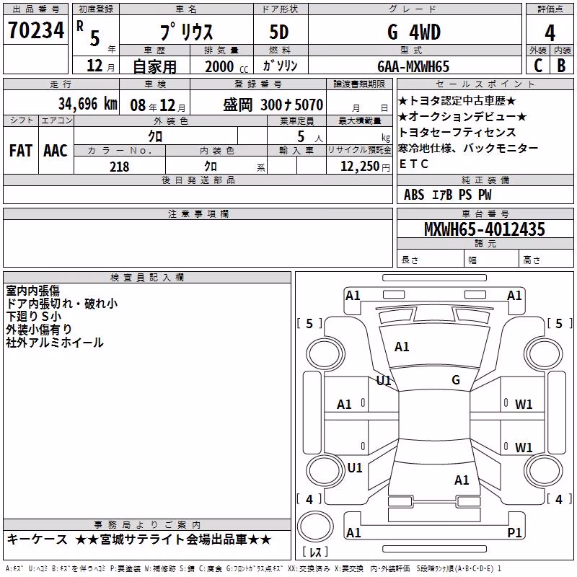
Task: Click the displacement value 2000 cc
Action: (226, 66)
